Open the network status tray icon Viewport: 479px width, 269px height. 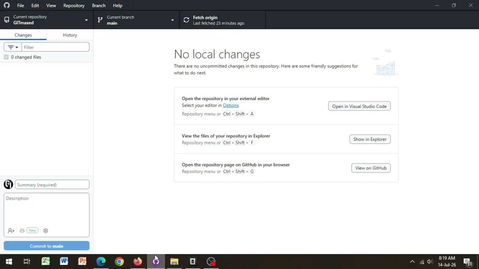point(422,262)
